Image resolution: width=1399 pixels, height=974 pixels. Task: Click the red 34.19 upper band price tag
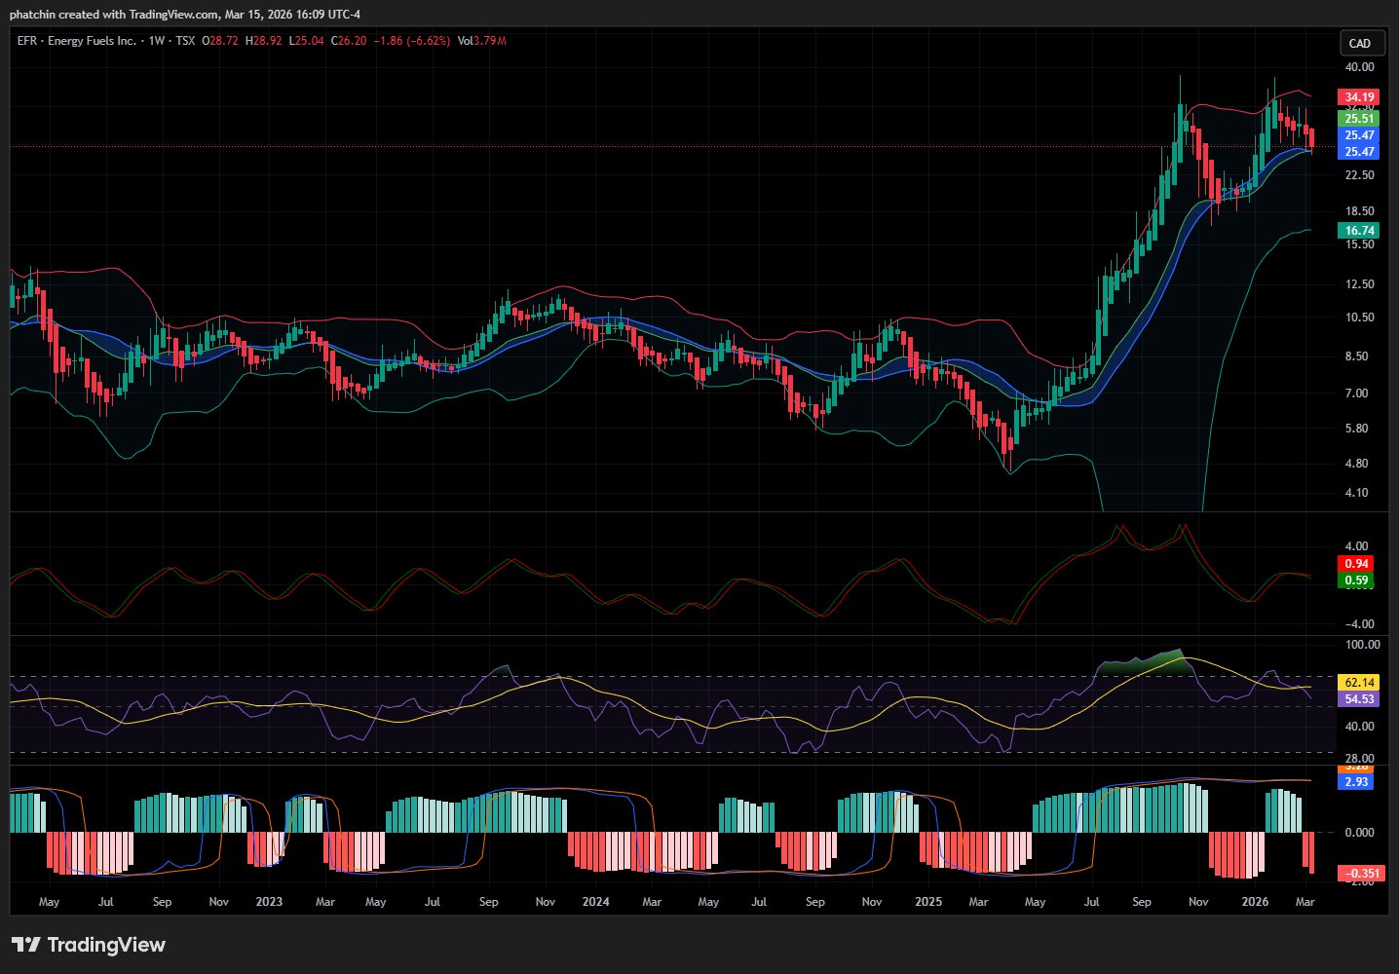pyautogui.click(x=1359, y=97)
